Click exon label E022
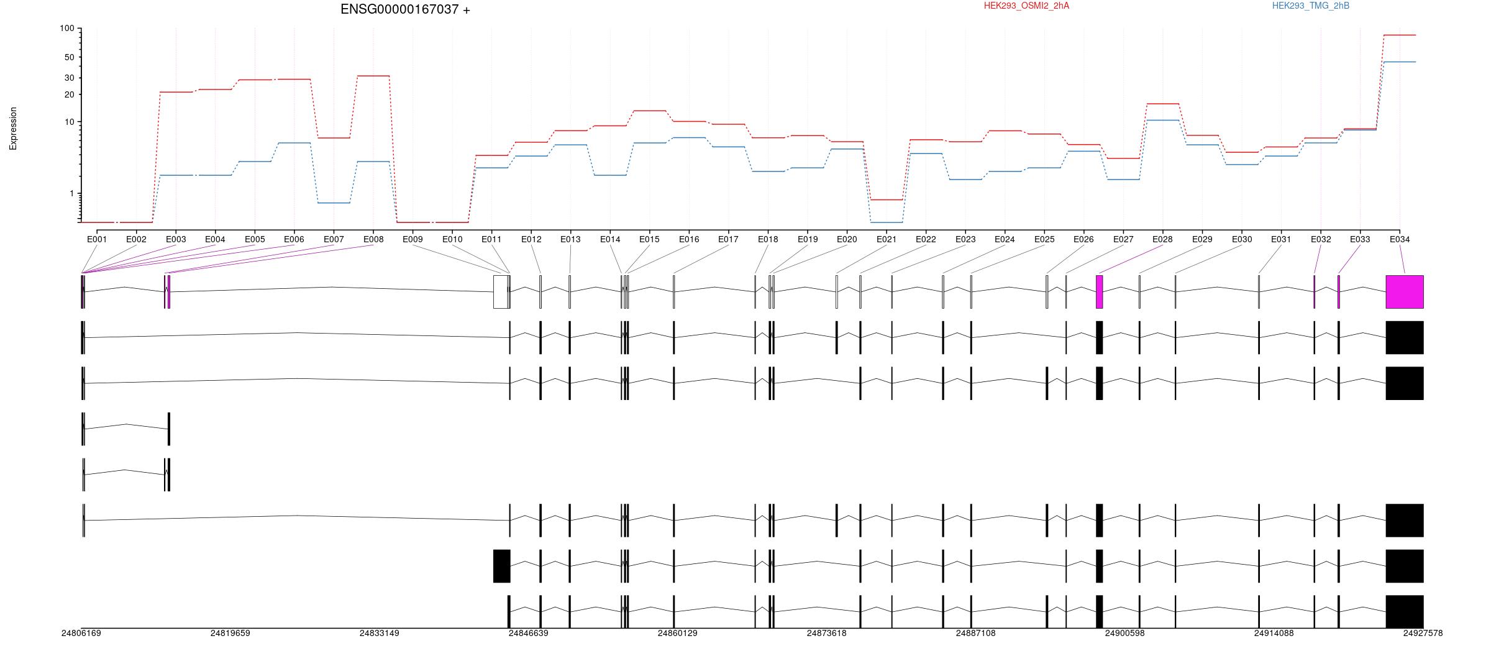 (x=926, y=239)
